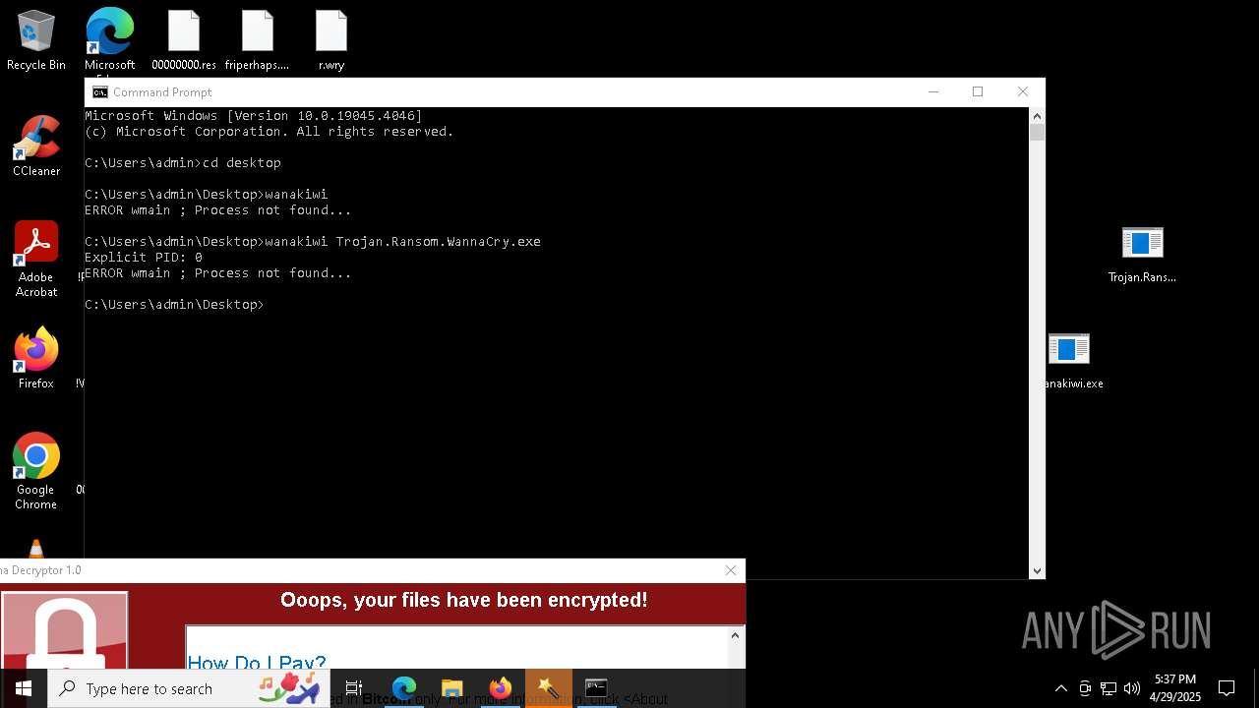
Task: Open Task View on taskbar
Action: pyautogui.click(x=354, y=688)
